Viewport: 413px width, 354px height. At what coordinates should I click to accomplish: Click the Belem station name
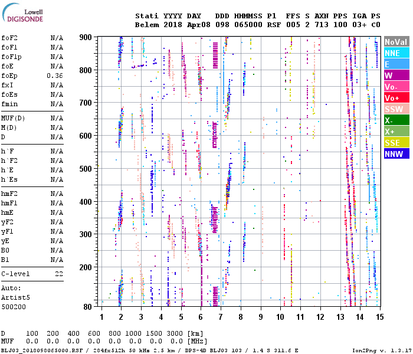tap(147, 25)
